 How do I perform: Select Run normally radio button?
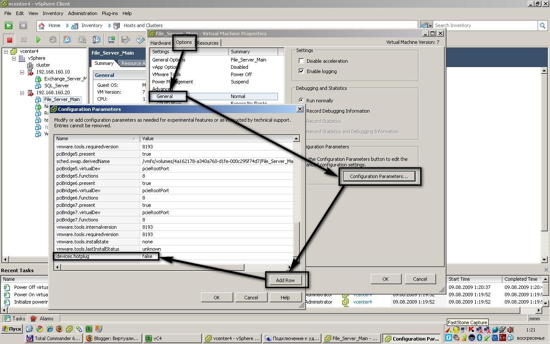(301, 101)
